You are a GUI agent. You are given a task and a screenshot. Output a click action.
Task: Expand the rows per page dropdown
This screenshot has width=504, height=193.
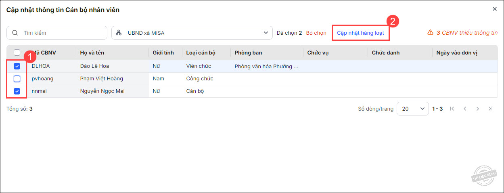pyautogui.click(x=412, y=109)
